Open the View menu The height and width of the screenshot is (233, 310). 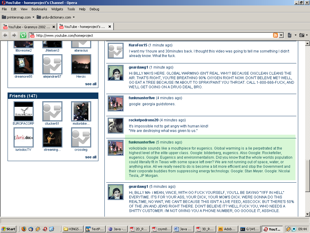click(x=24, y=9)
